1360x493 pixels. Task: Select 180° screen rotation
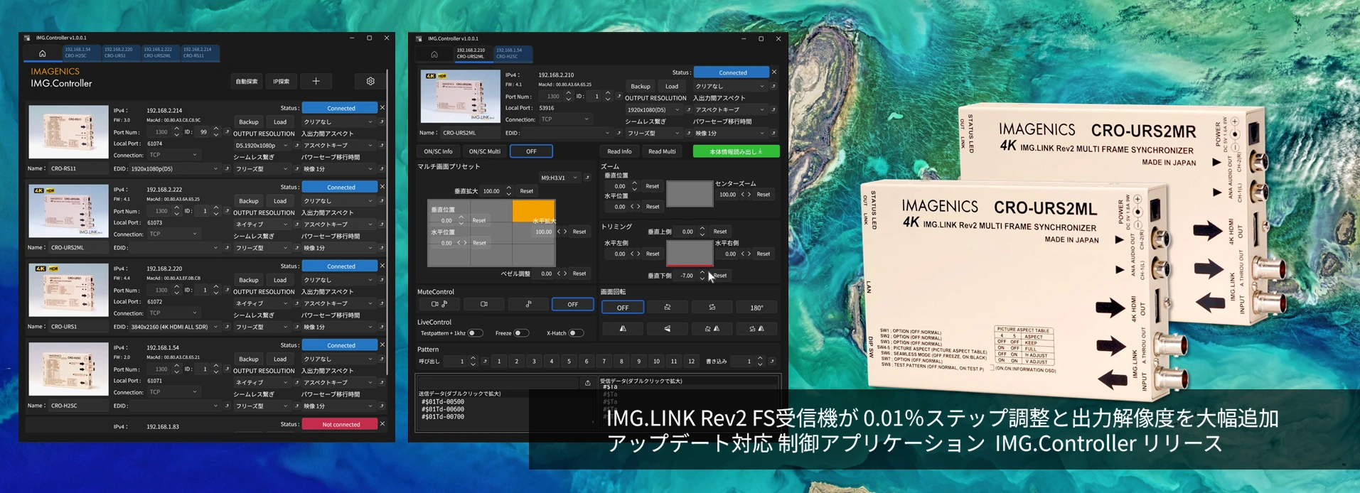pyautogui.click(x=756, y=308)
